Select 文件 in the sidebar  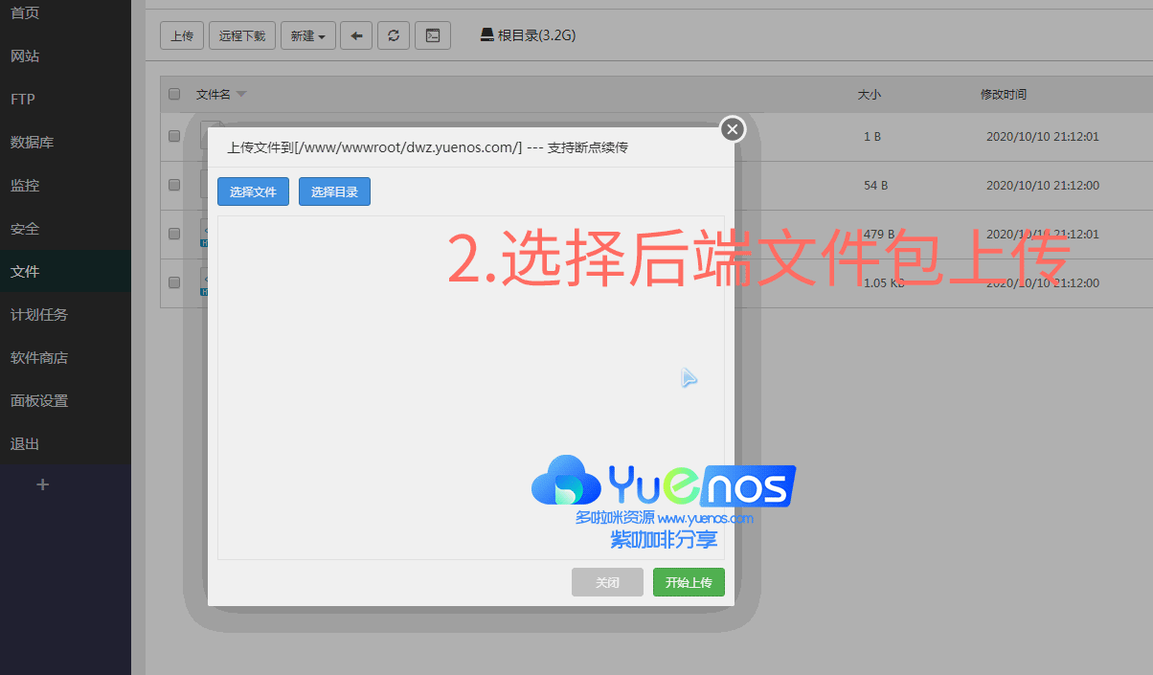coord(65,272)
